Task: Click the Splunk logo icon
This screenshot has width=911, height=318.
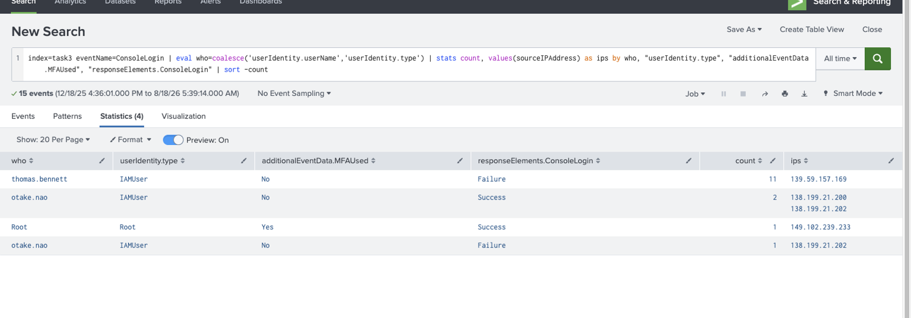Action: (796, 4)
